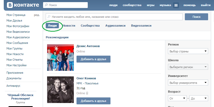Switch to the Аудиозаписи tab
Viewport: 214px width, 107px height.
pyautogui.click(x=115, y=26)
